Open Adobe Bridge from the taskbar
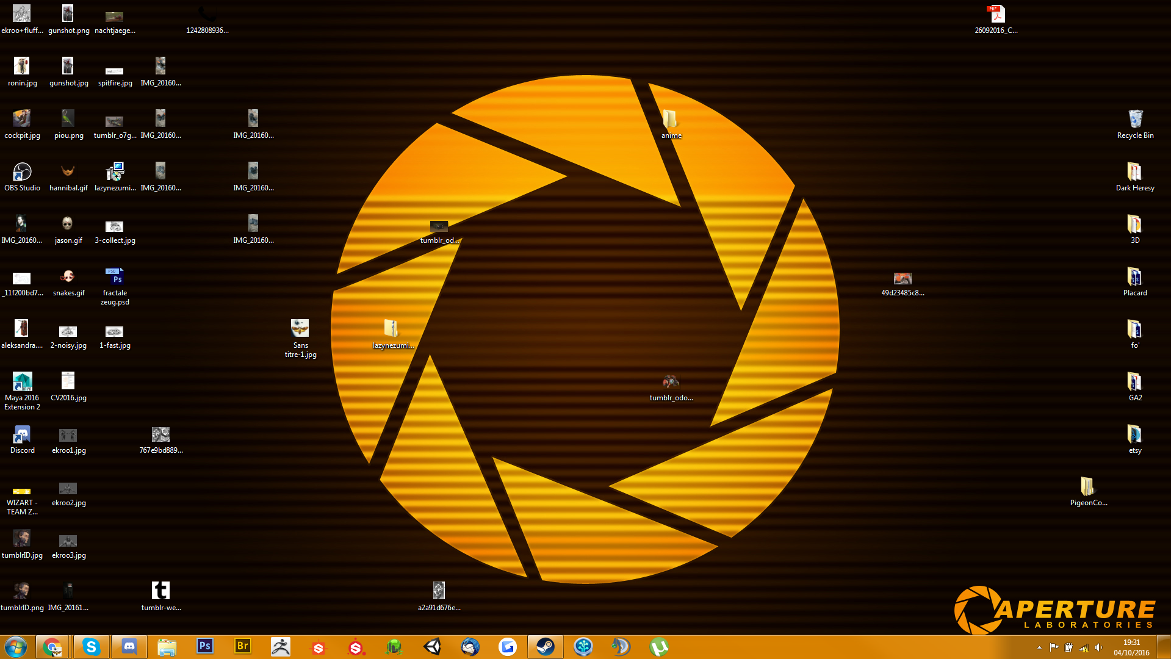This screenshot has height=659, width=1171. (x=243, y=646)
